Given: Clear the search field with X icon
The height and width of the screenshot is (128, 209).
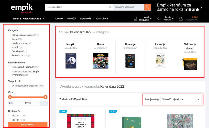Looking at the screenshot, I should click(x=110, y=7).
